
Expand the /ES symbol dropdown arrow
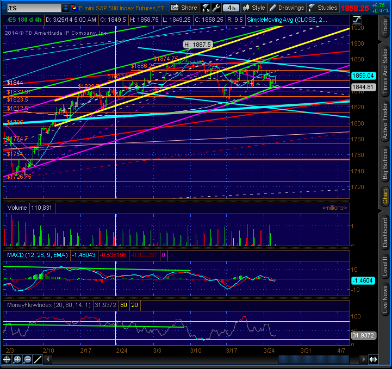[x=65, y=8]
